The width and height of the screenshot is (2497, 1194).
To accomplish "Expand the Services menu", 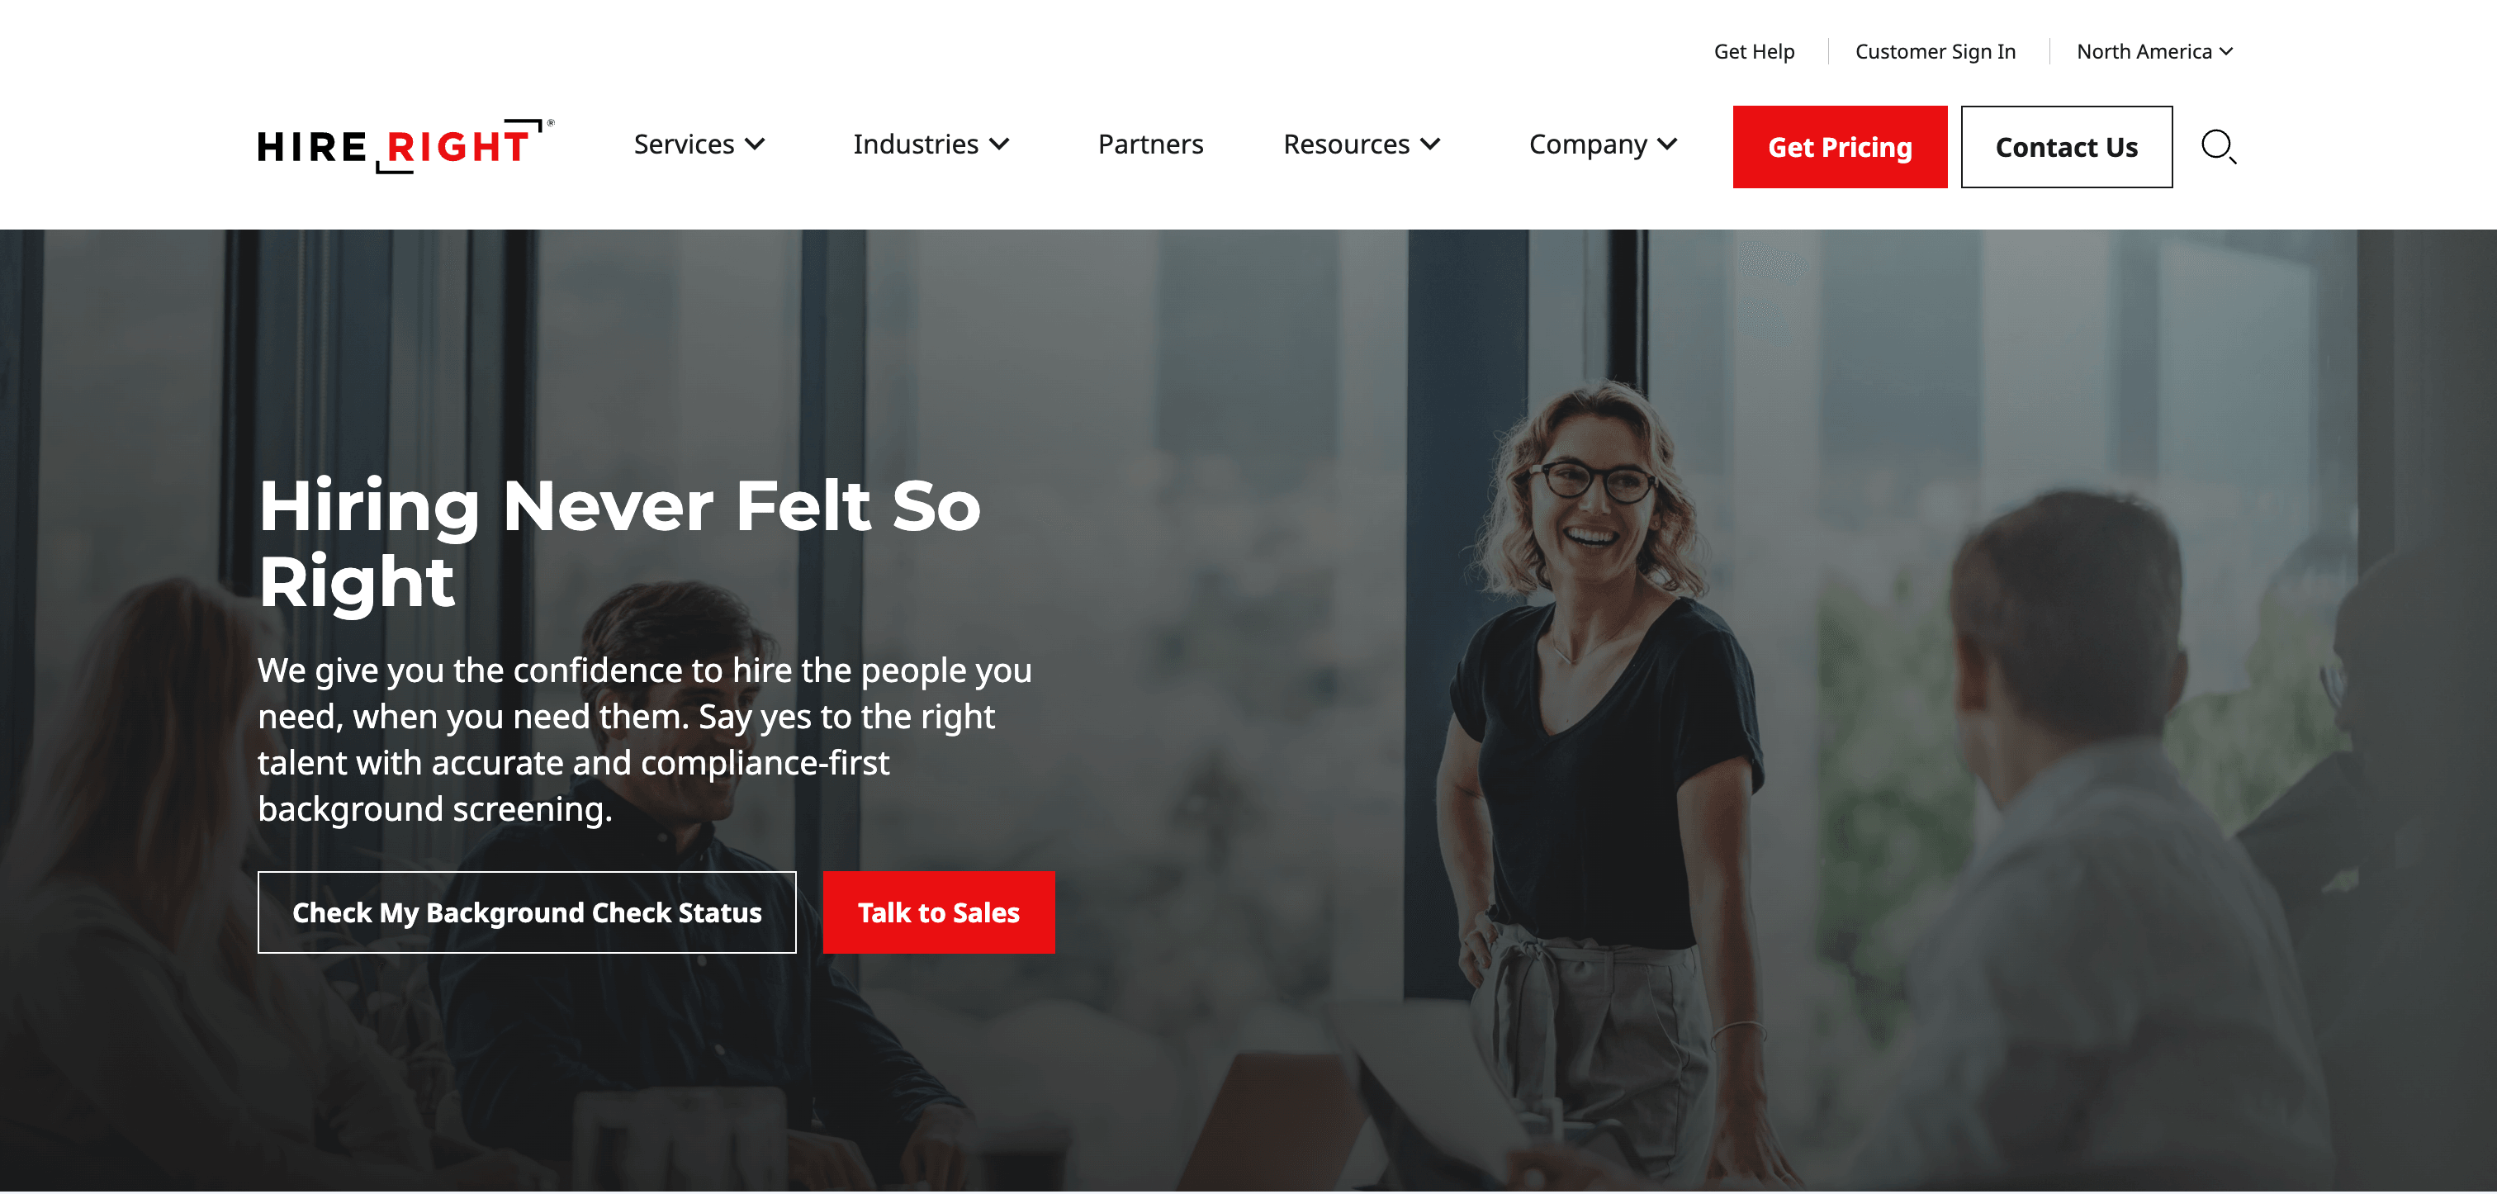I will coord(700,145).
